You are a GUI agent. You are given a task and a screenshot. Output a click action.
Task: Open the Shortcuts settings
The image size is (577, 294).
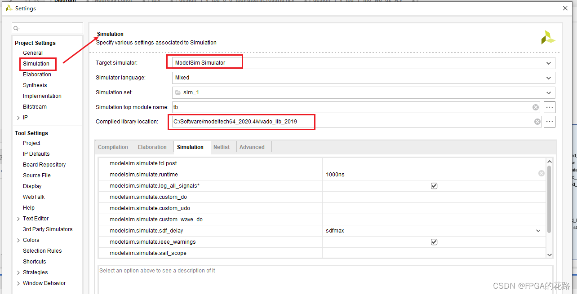tap(35, 262)
